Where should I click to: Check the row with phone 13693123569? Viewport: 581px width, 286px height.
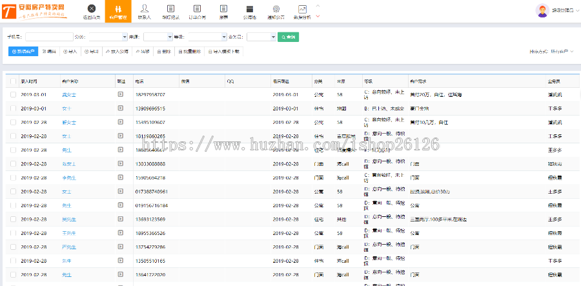tap(14, 220)
